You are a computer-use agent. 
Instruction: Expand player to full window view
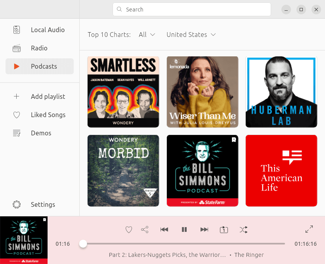coord(309,229)
